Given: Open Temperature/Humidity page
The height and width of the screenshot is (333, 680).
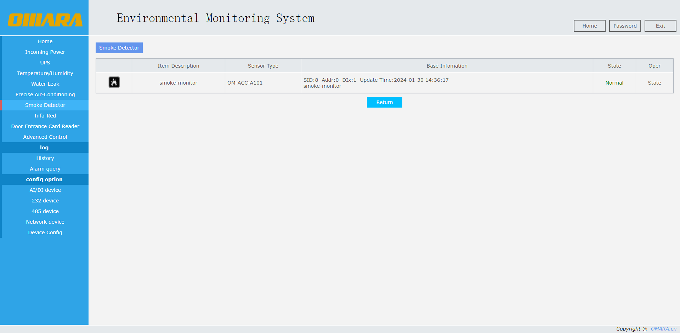Looking at the screenshot, I should point(45,73).
